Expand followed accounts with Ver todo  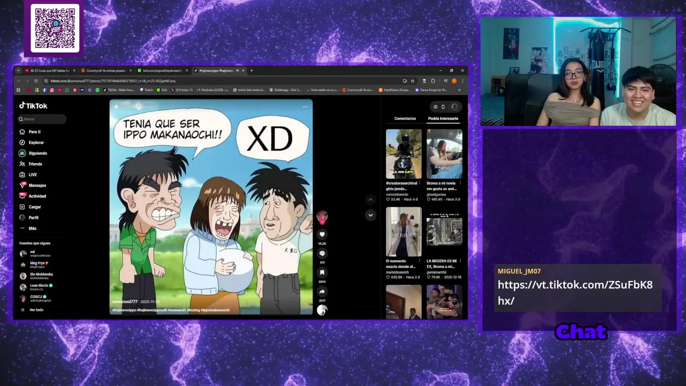[x=32, y=310]
